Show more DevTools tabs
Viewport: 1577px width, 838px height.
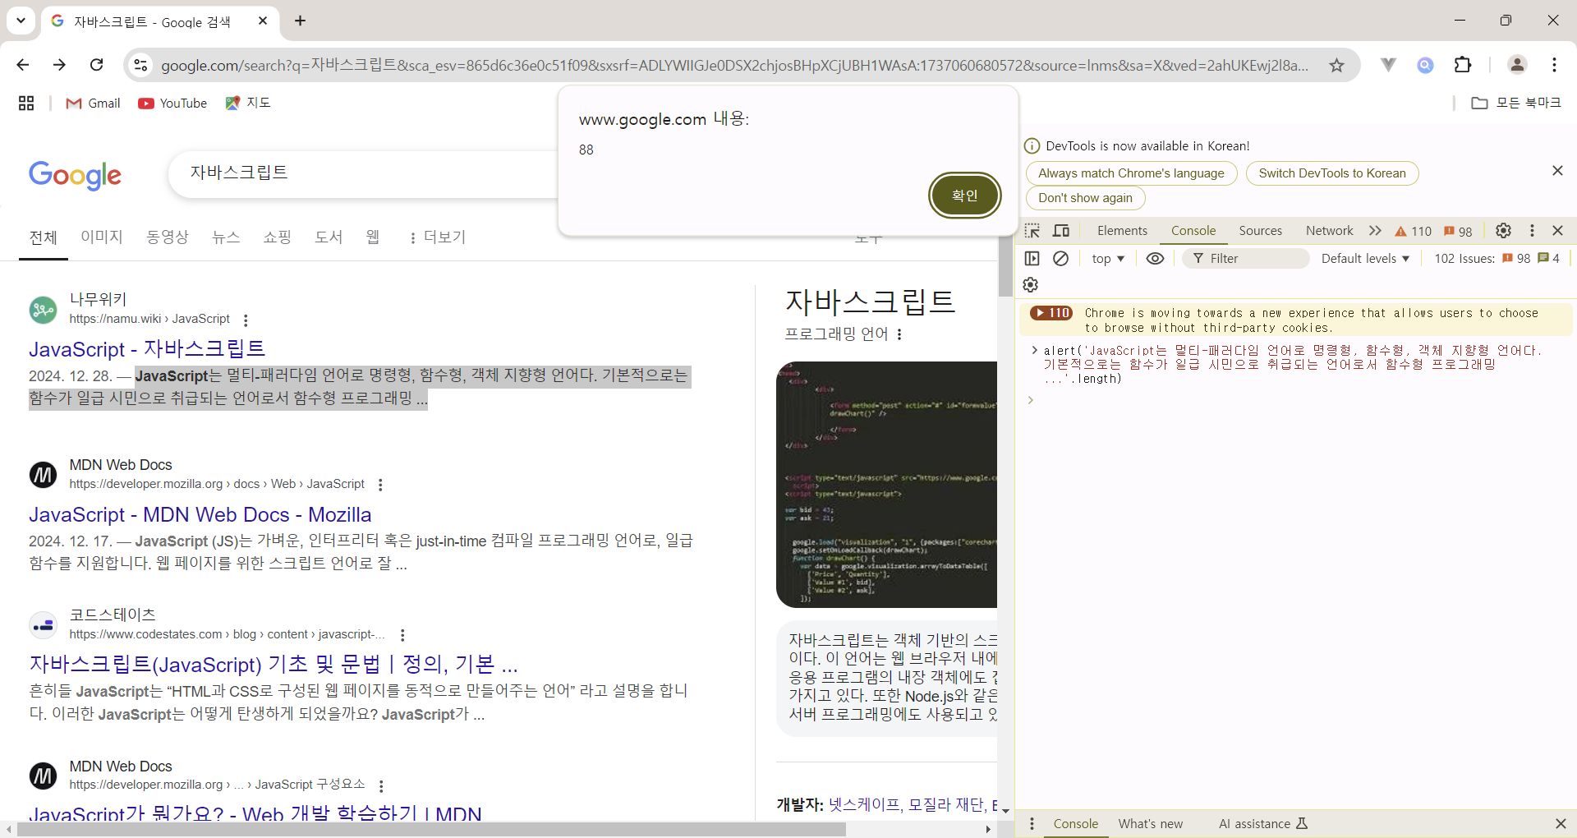click(x=1375, y=231)
